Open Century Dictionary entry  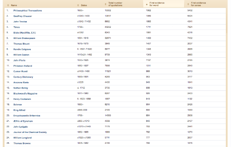(23, 77)
